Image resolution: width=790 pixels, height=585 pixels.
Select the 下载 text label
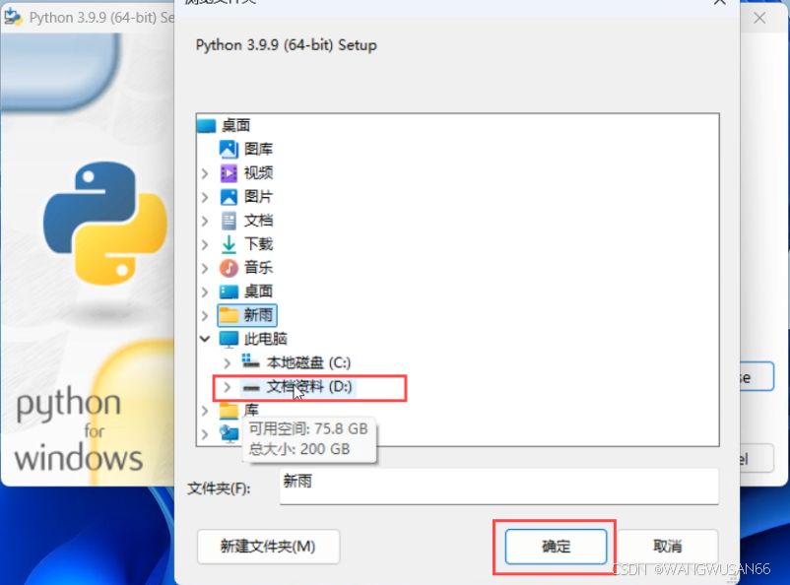pos(258,244)
